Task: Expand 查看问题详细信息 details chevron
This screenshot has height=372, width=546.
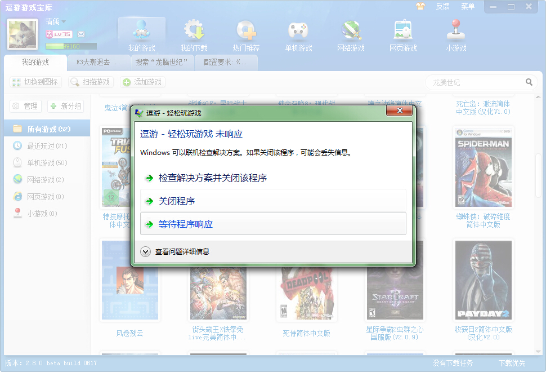Action: (x=145, y=252)
